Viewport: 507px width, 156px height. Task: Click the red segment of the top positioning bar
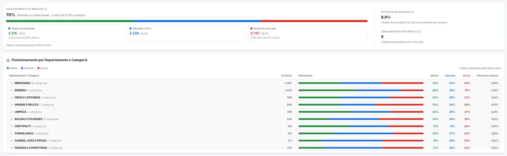pos(314,21)
